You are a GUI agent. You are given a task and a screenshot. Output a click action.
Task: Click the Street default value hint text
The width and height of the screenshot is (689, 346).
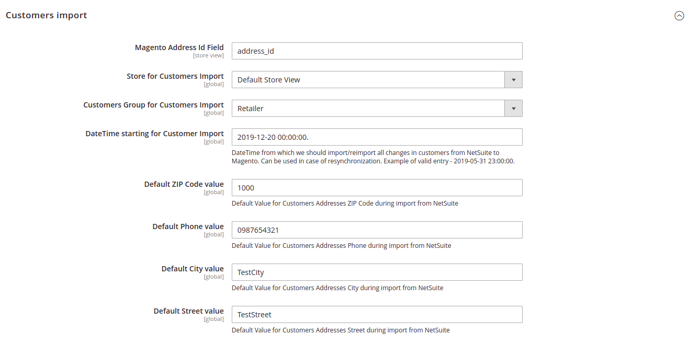[x=341, y=330]
